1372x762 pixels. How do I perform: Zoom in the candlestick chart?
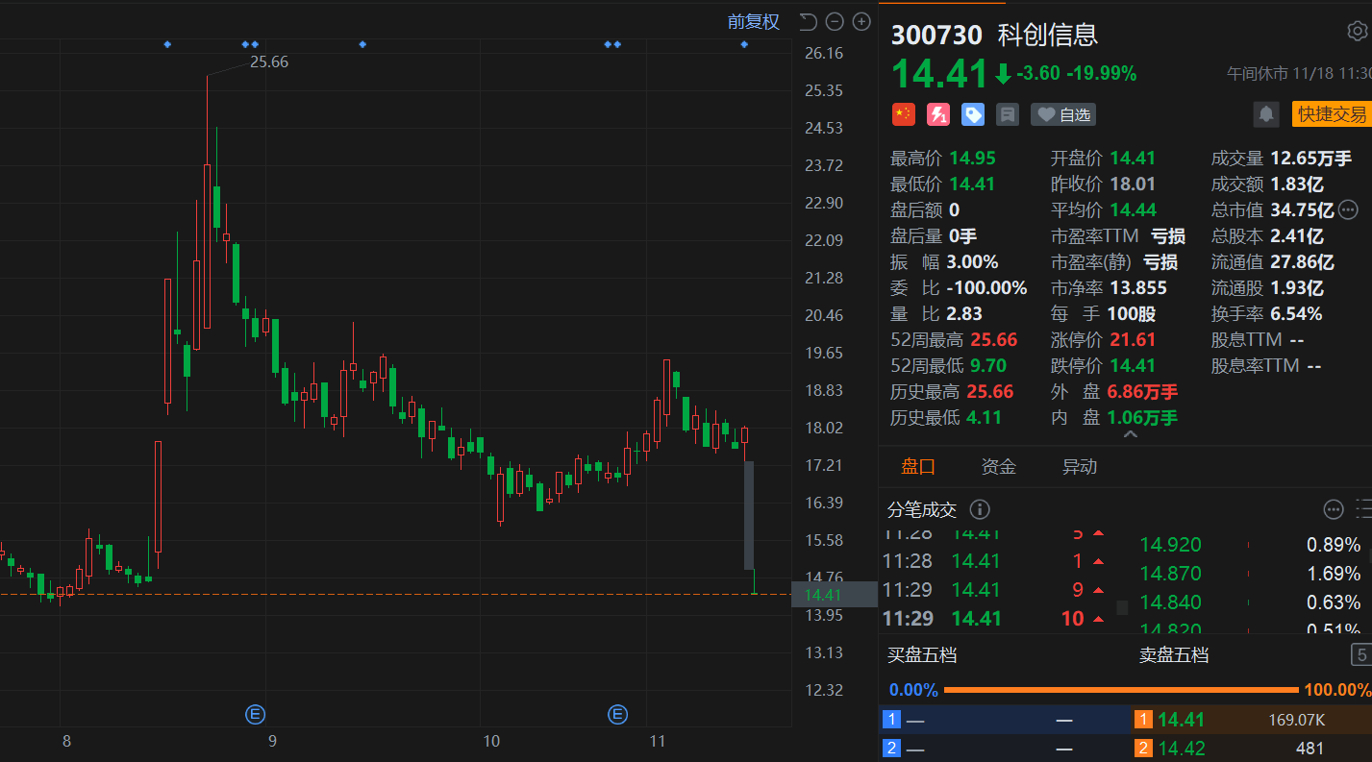[x=861, y=22]
